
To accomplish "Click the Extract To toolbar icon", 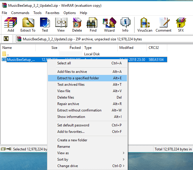I will pos(28,25).
